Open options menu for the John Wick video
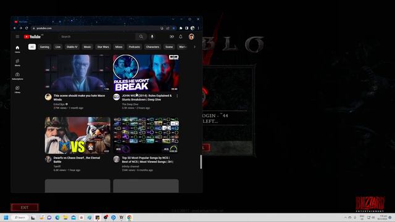 (177, 96)
